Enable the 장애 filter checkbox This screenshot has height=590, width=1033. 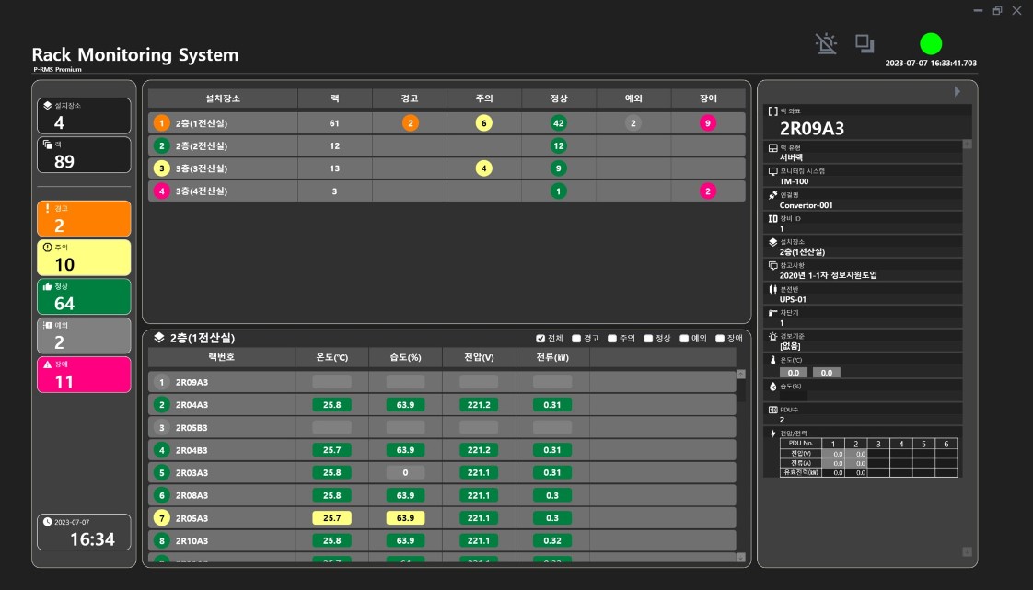(x=720, y=339)
